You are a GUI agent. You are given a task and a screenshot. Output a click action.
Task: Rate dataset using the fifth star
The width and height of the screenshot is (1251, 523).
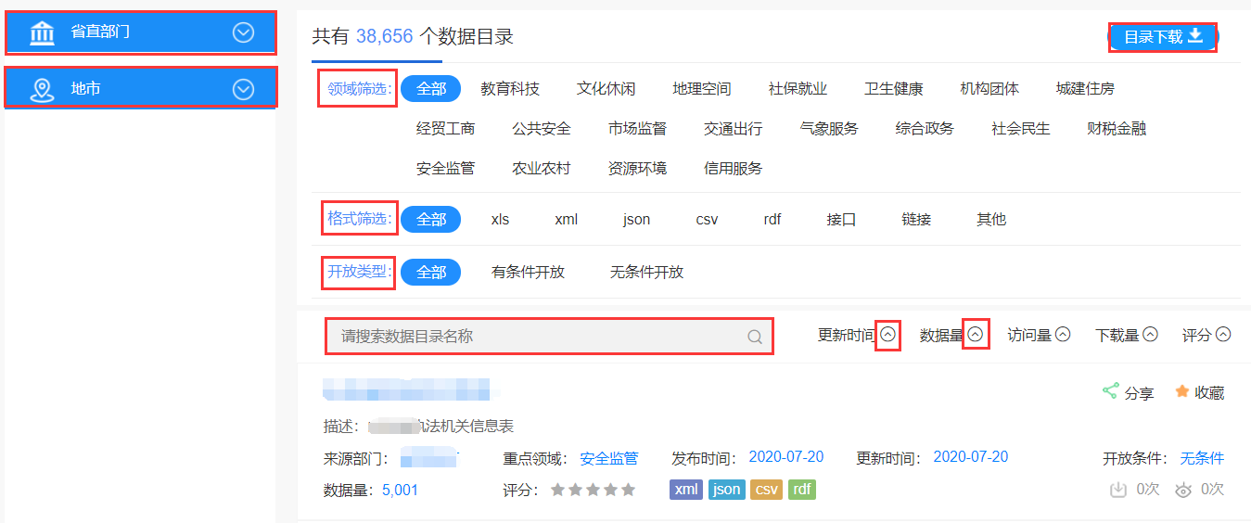[629, 490]
